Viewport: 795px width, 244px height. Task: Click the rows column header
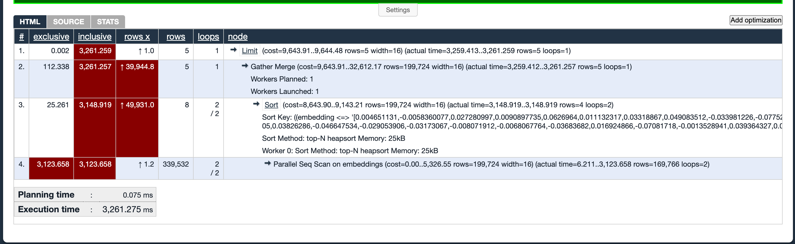point(176,37)
